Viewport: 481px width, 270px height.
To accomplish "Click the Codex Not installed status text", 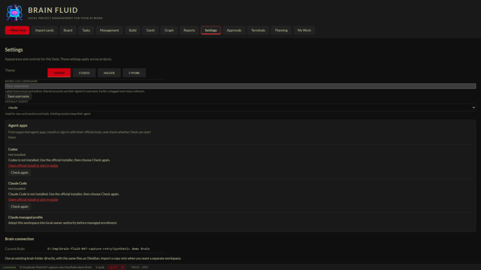I will 17,155.
